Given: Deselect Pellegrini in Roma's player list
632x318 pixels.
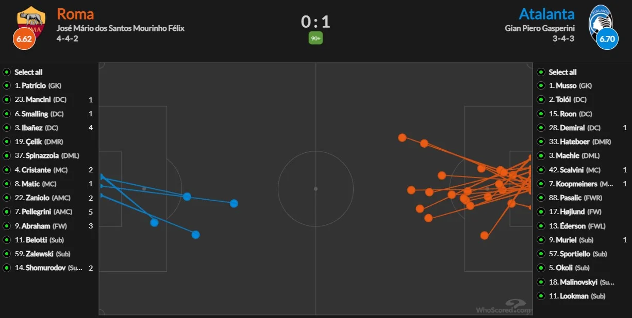Looking at the screenshot, I should click(7, 212).
